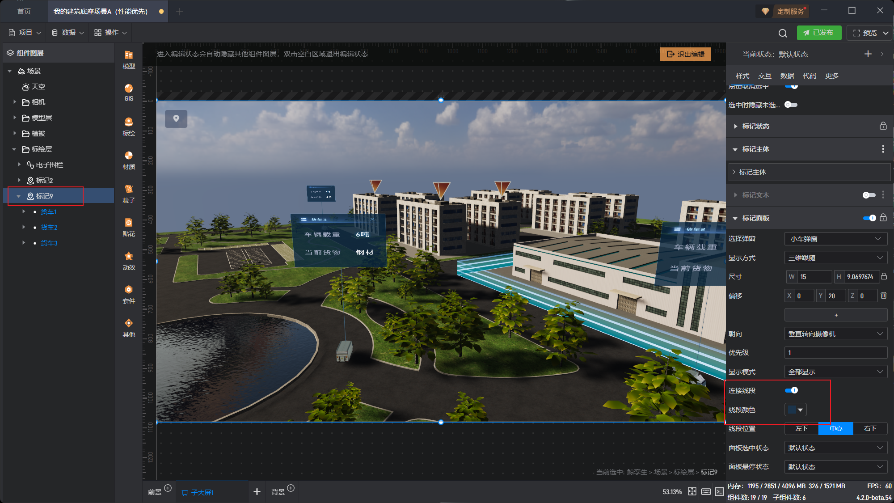This screenshot has width=894, height=503.
Task: Toggle the 连接线段 switch off
Action: point(791,390)
